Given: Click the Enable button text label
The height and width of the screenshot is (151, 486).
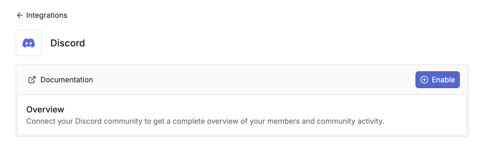Looking at the screenshot, I should [x=443, y=80].
